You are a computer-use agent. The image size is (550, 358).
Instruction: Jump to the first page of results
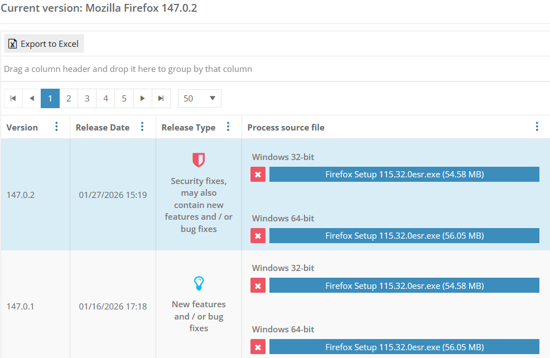coord(13,98)
